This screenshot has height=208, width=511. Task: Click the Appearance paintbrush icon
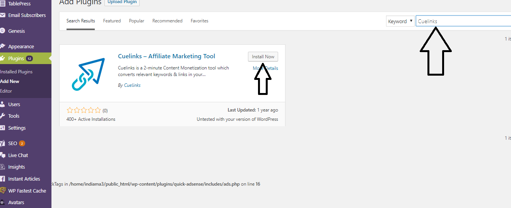pyautogui.click(x=2, y=47)
